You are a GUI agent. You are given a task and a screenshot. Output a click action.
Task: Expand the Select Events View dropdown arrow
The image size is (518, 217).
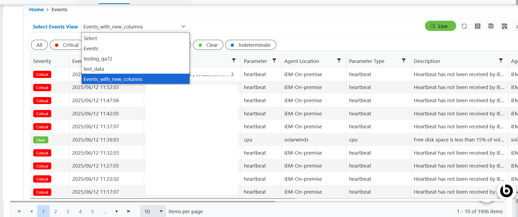pyautogui.click(x=183, y=26)
